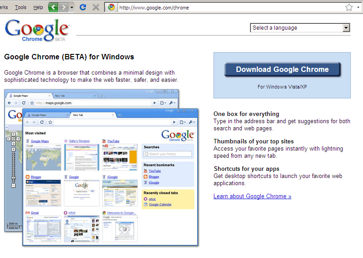The height and width of the screenshot is (258, 363).
Task: Click the Download Google Chrome button
Action: coord(282,69)
